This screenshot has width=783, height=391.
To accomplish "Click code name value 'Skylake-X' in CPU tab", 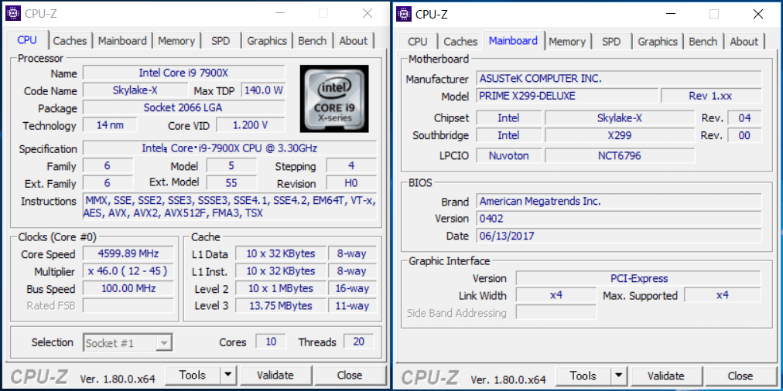I will 135,90.
